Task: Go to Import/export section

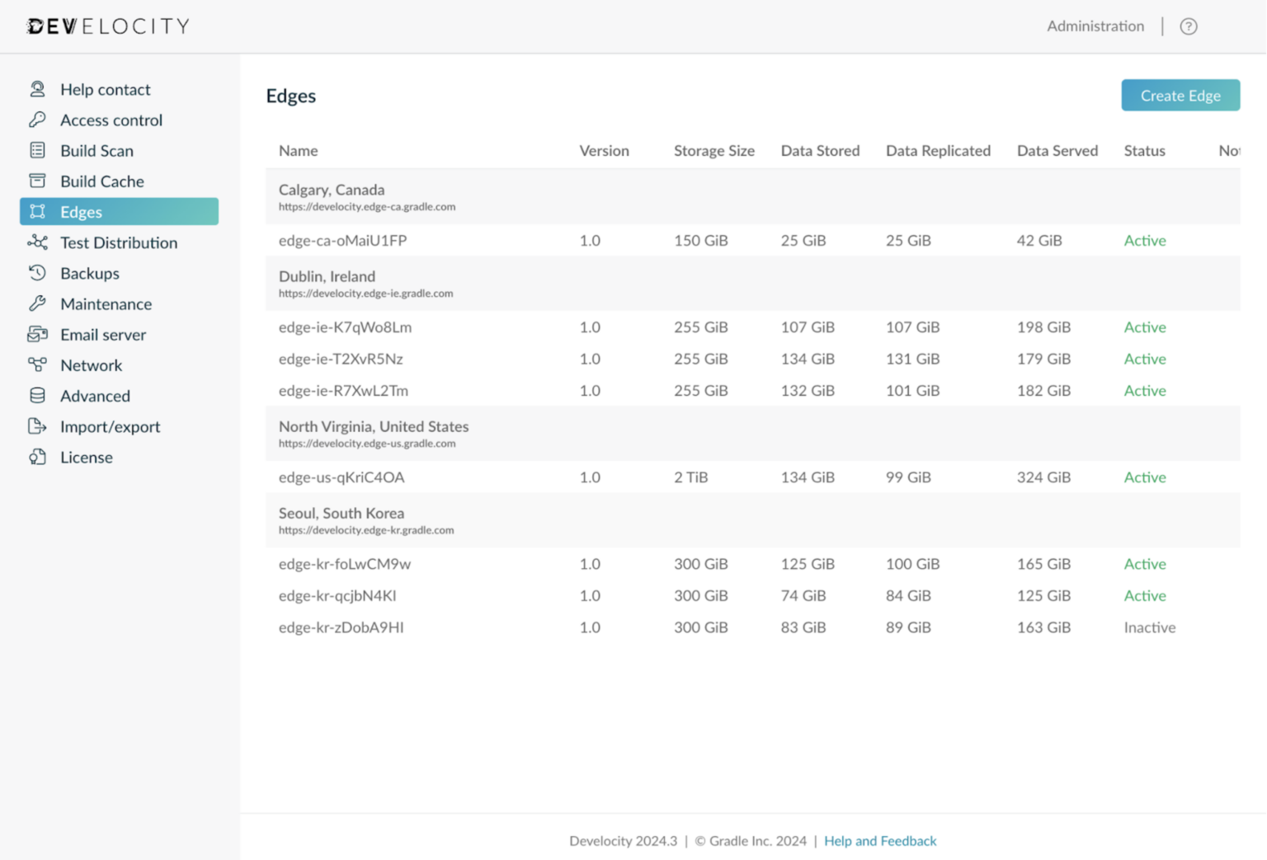Action: tap(110, 426)
